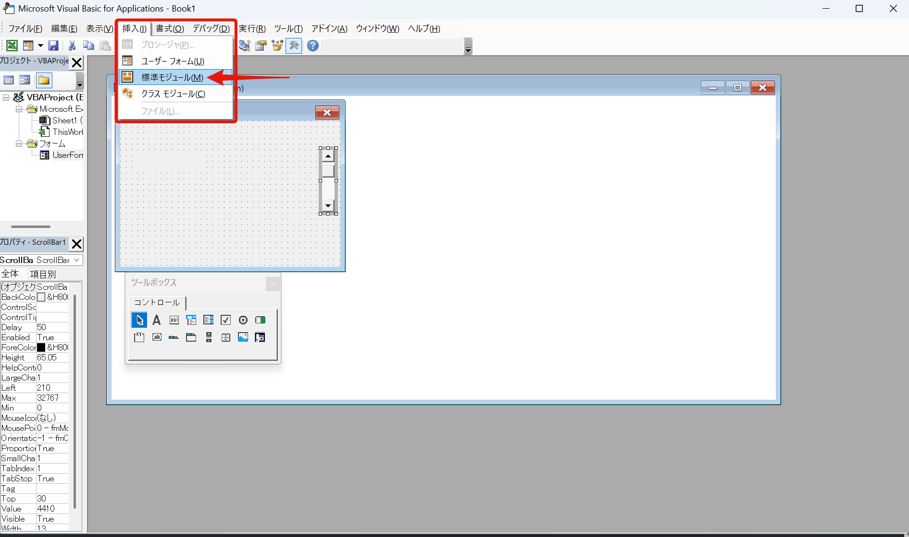Viewport: 909px width, 537px height.
Task: Click the View Microsoft Excel icon
Action: (x=12, y=46)
